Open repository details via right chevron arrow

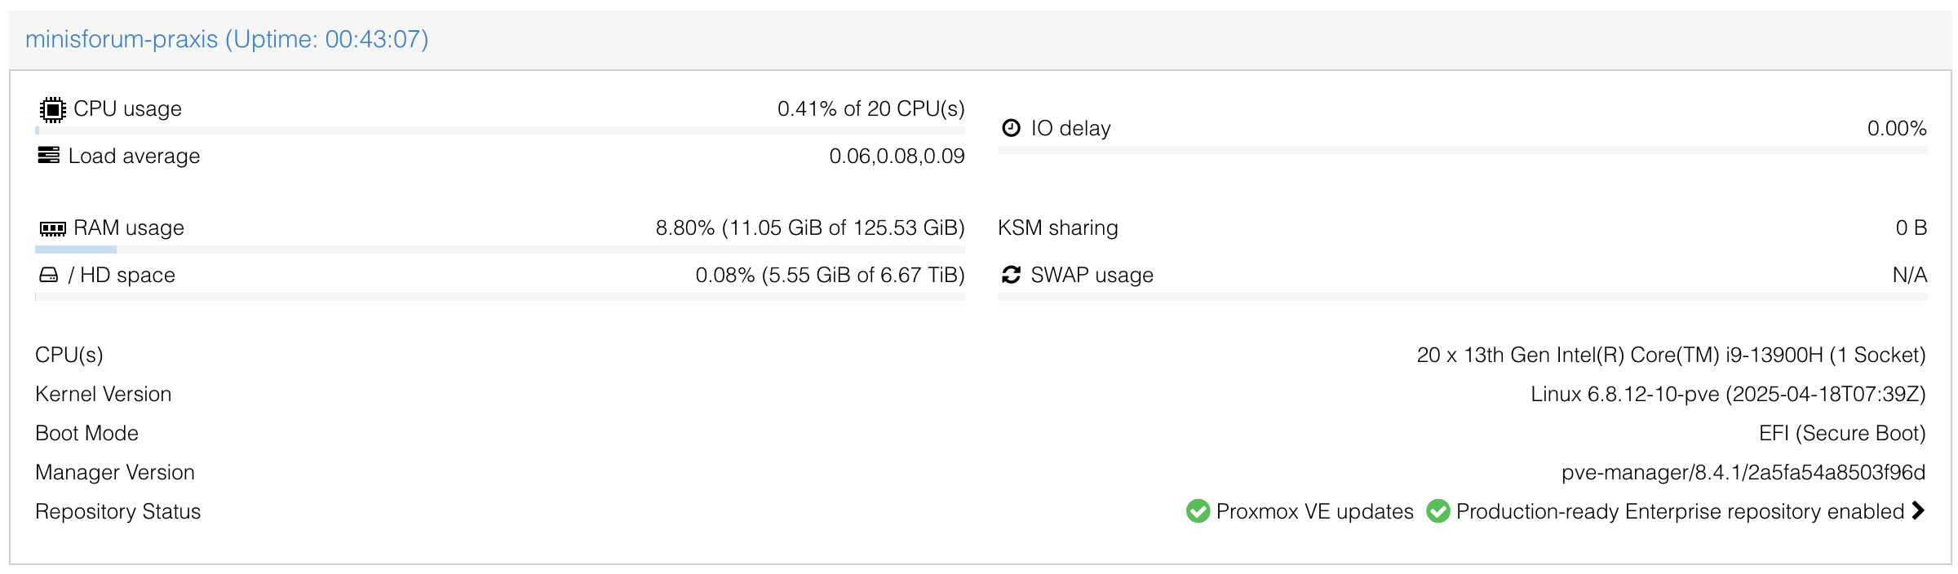click(1918, 510)
